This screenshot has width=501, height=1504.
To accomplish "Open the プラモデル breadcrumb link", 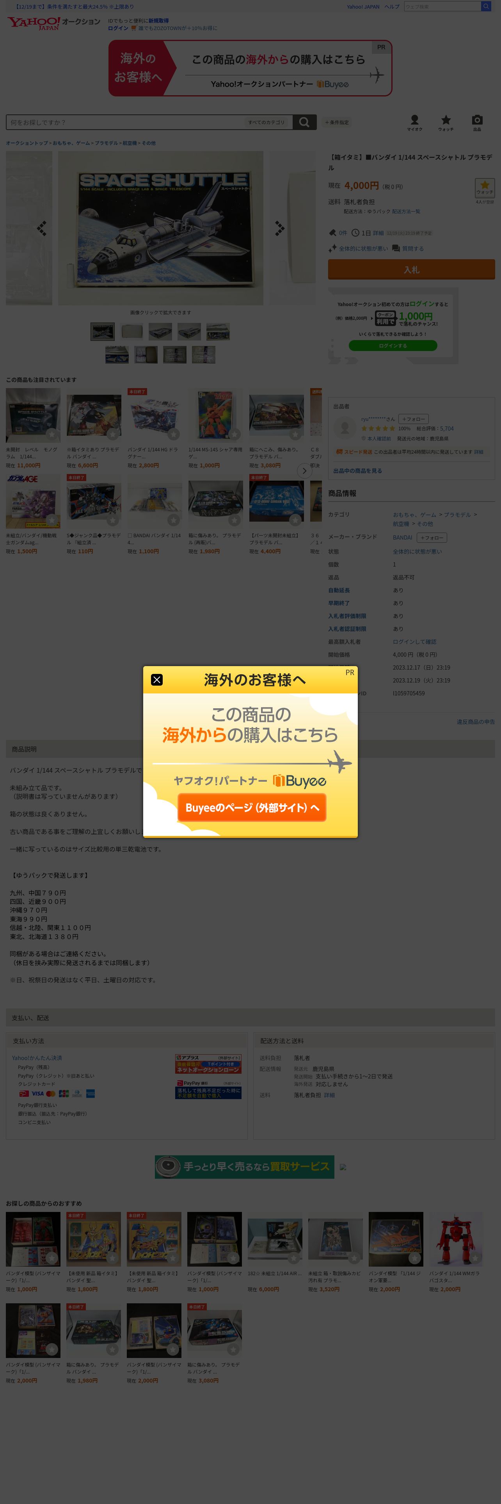I will (x=106, y=143).
